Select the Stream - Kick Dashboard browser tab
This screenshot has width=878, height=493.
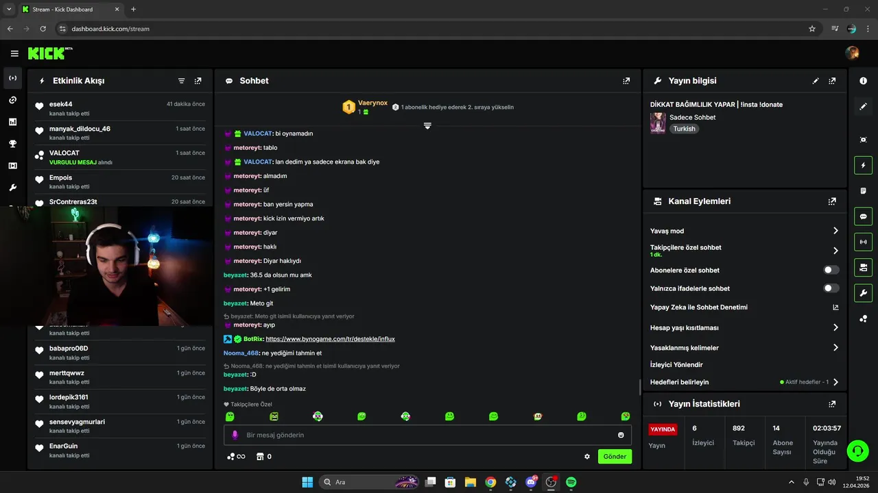click(x=70, y=10)
